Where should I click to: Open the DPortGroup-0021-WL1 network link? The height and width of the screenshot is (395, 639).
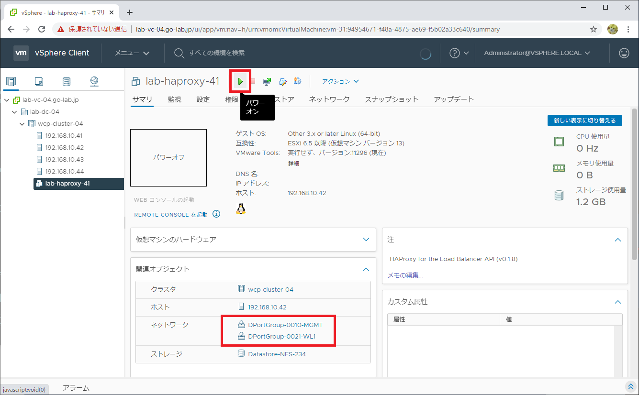point(281,336)
